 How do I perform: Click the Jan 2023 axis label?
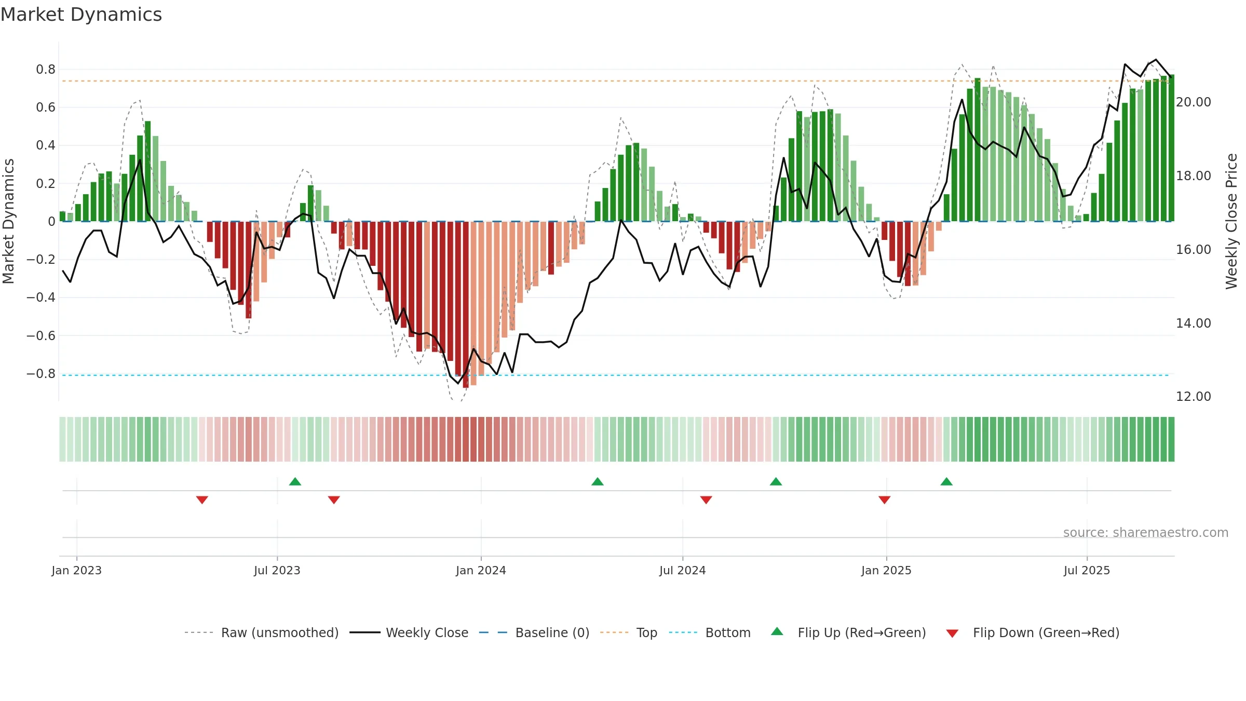77,570
